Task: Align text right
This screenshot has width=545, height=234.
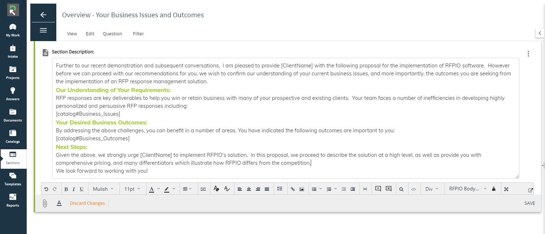Action: click(258, 189)
